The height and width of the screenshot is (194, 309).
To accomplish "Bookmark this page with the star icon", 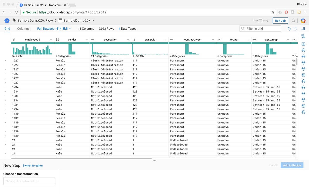I will click(273, 12).
